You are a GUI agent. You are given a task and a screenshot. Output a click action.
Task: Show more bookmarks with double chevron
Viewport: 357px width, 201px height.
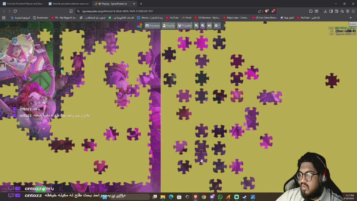(351, 18)
